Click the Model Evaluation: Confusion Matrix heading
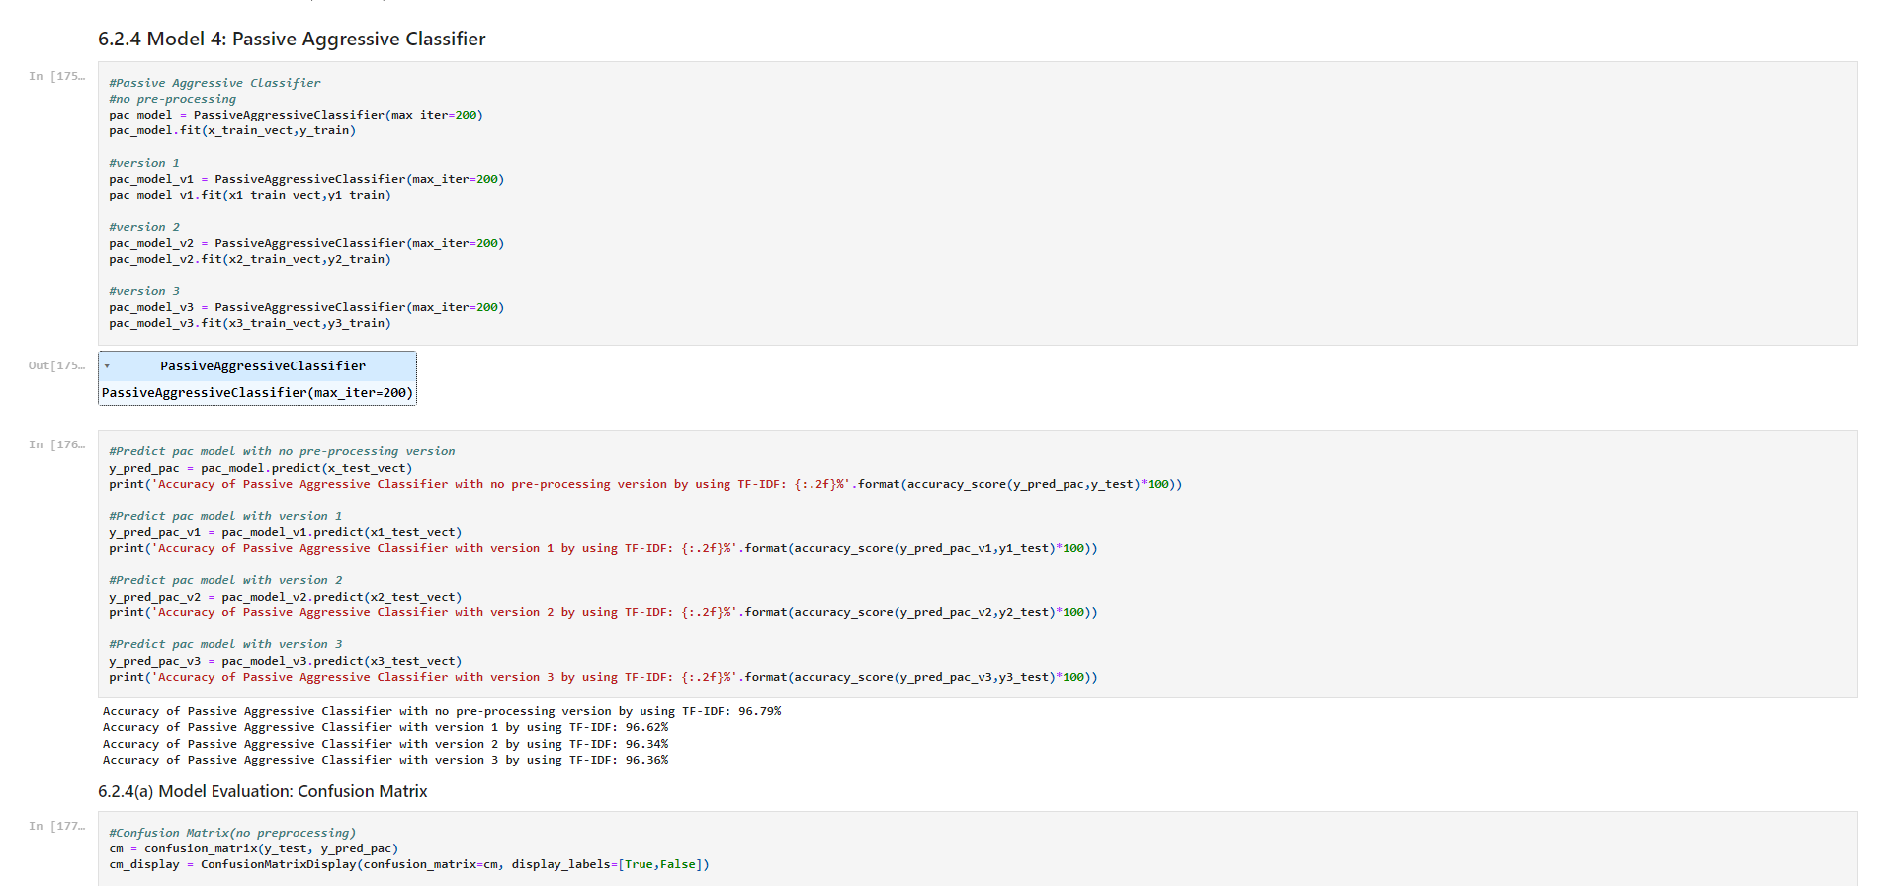This screenshot has width=1881, height=886. pyautogui.click(x=263, y=792)
